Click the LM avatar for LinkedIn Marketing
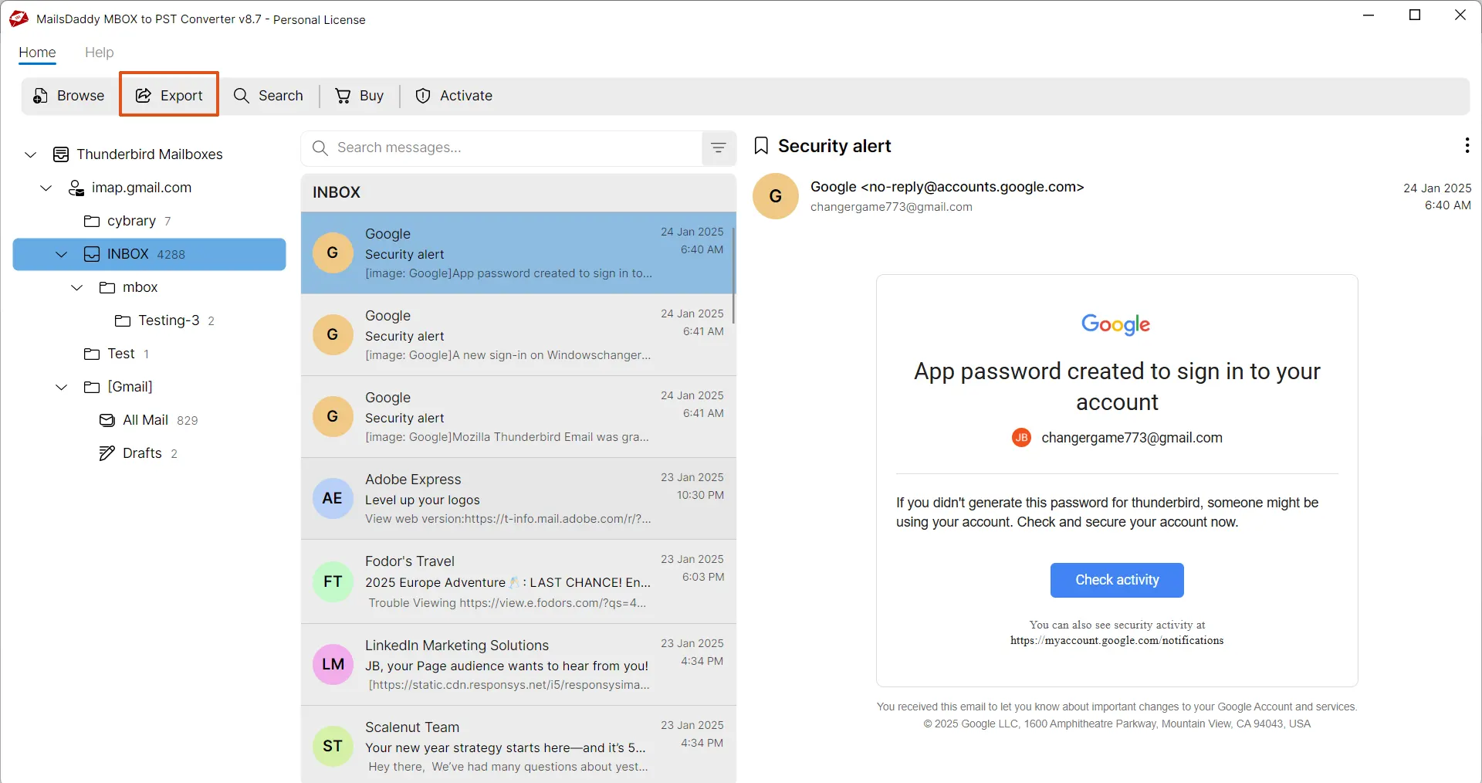Viewport: 1482px width, 783px height. point(333,664)
